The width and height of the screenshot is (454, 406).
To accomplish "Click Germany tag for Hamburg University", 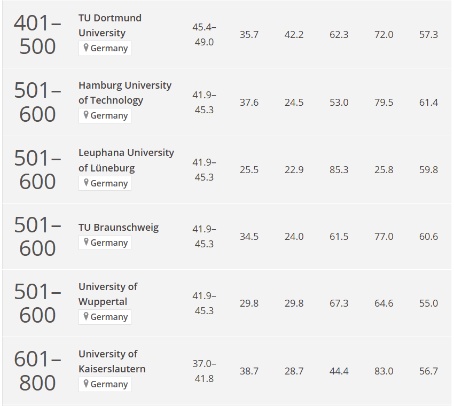I will [x=105, y=116].
